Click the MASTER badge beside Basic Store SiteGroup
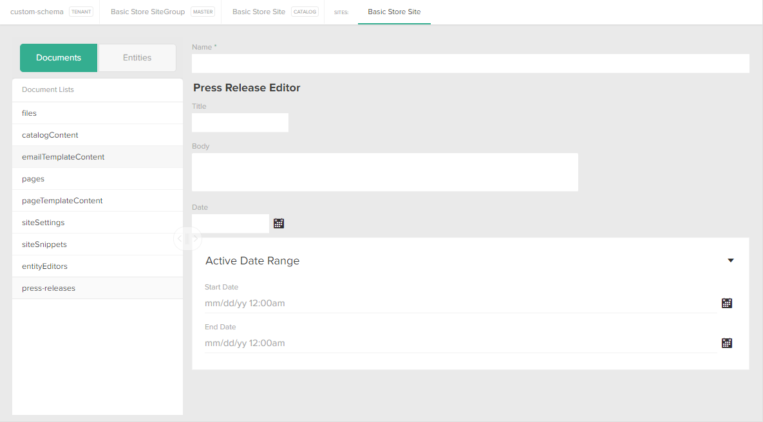This screenshot has height=422, width=763. click(x=203, y=11)
